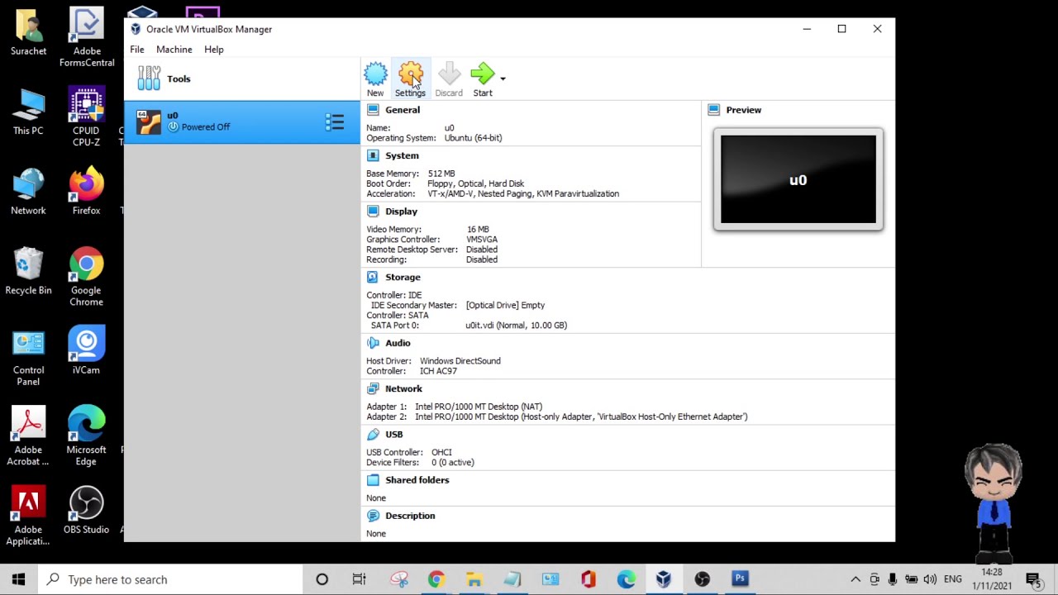Click the Network desktop icon
The width and height of the screenshot is (1058, 595).
tap(28, 192)
